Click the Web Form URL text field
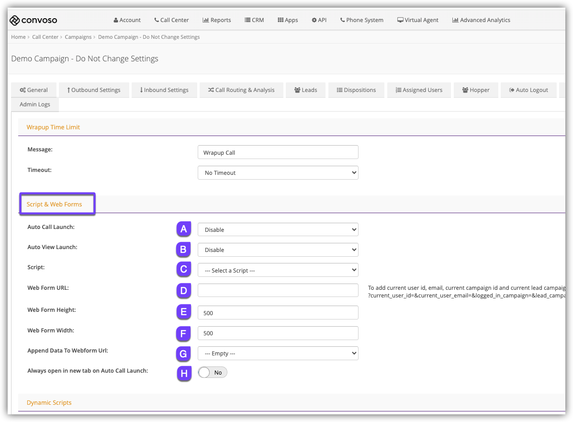Image resolution: width=573 pixels, height=422 pixels. [278, 290]
